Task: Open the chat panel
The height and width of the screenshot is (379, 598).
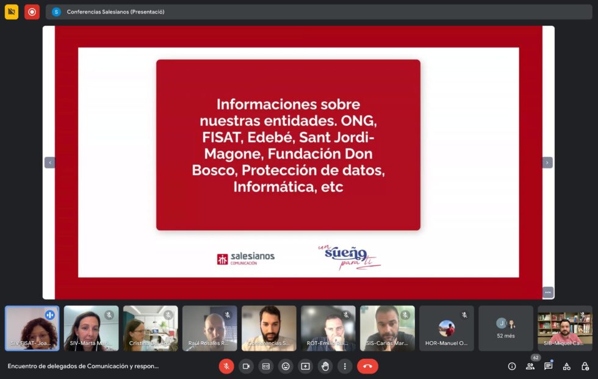Action: pos(548,366)
